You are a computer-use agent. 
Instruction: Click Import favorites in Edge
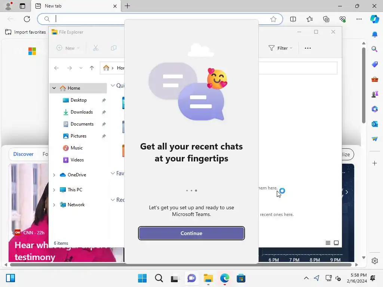[25, 32]
